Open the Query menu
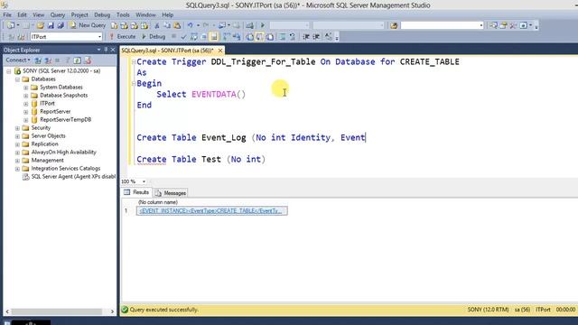 pyautogui.click(x=58, y=15)
